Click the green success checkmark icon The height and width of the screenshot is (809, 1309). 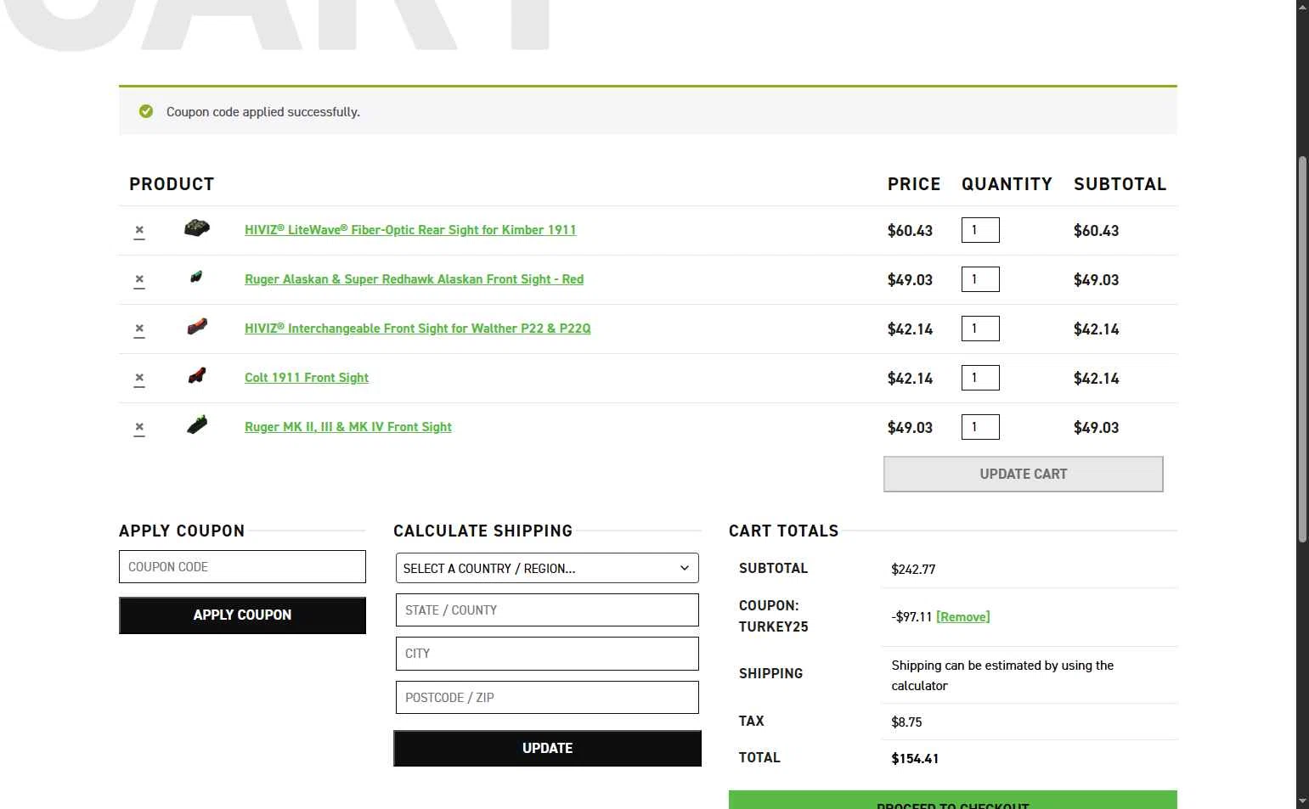pyautogui.click(x=146, y=111)
